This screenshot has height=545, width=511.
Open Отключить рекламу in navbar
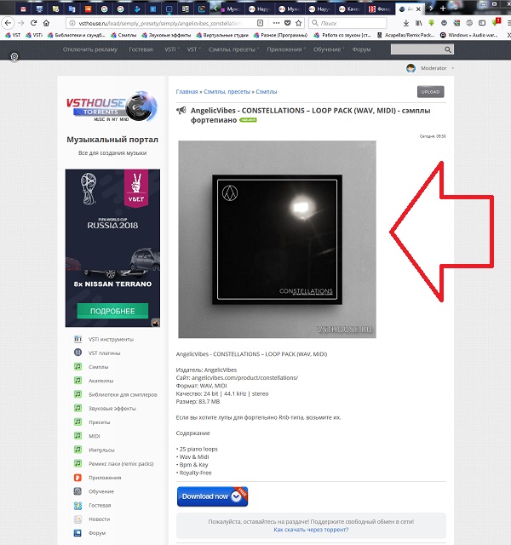tap(90, 49)
